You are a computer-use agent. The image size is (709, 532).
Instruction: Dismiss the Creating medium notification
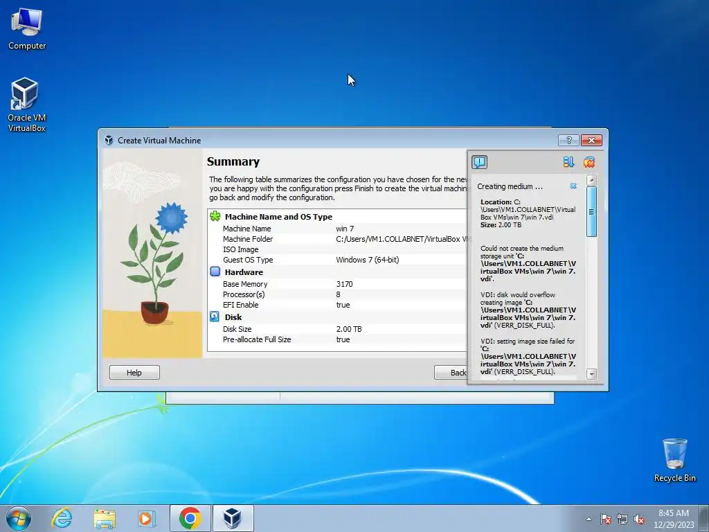[x=573, y=186]
